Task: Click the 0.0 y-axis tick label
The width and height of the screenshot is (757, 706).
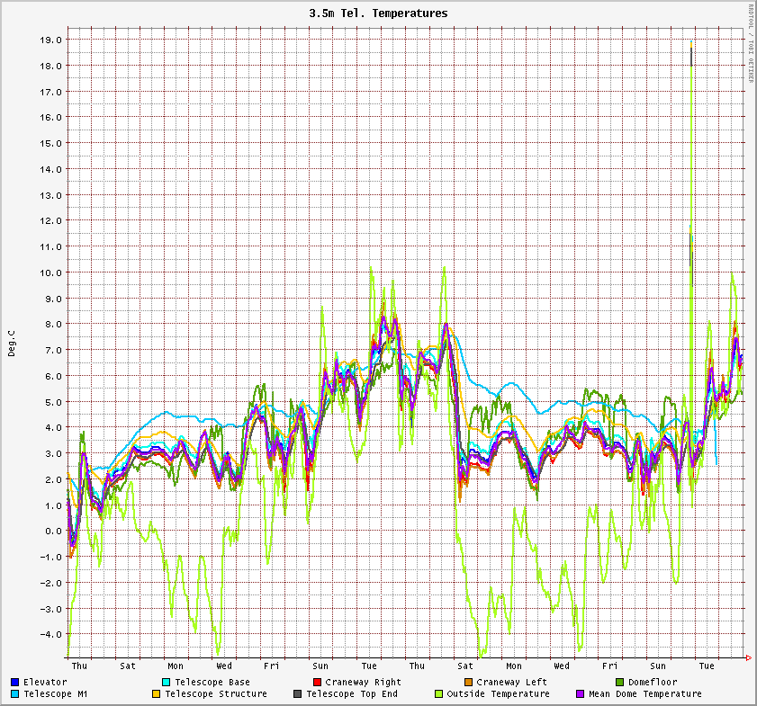Action: click(53, 531)
